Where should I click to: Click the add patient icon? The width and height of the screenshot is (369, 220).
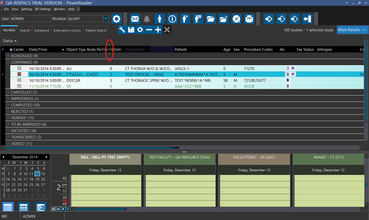tap(185, 19)
